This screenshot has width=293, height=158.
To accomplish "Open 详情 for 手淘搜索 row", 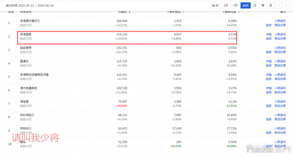I will coord(269,34).
